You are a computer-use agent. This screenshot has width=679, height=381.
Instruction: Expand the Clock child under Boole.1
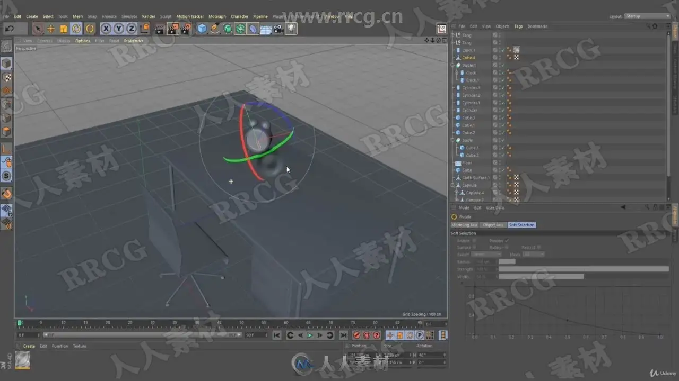456,72
